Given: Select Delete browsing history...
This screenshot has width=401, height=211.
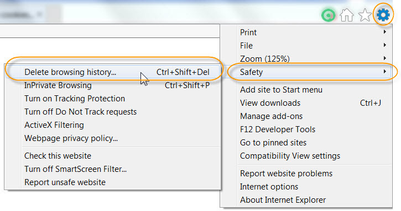Looking at the screenshot, I should [x=113, y=72].
